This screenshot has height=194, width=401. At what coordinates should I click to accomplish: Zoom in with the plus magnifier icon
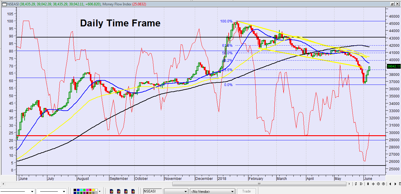point(384,184)
